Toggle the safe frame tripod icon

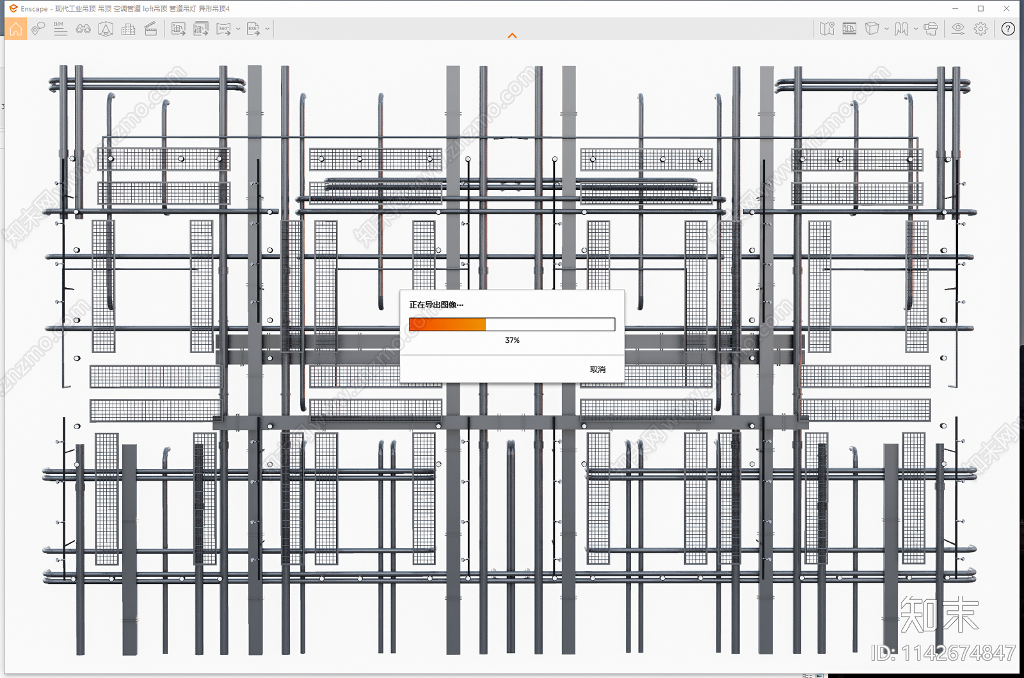tap(106, 29)
